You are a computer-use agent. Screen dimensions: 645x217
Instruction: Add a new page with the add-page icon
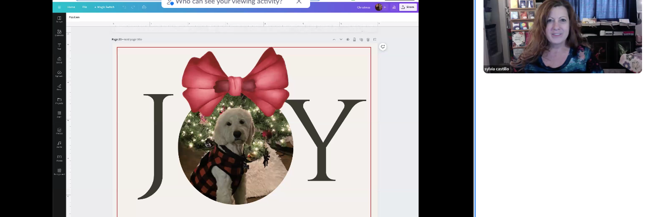pos(375,39)
